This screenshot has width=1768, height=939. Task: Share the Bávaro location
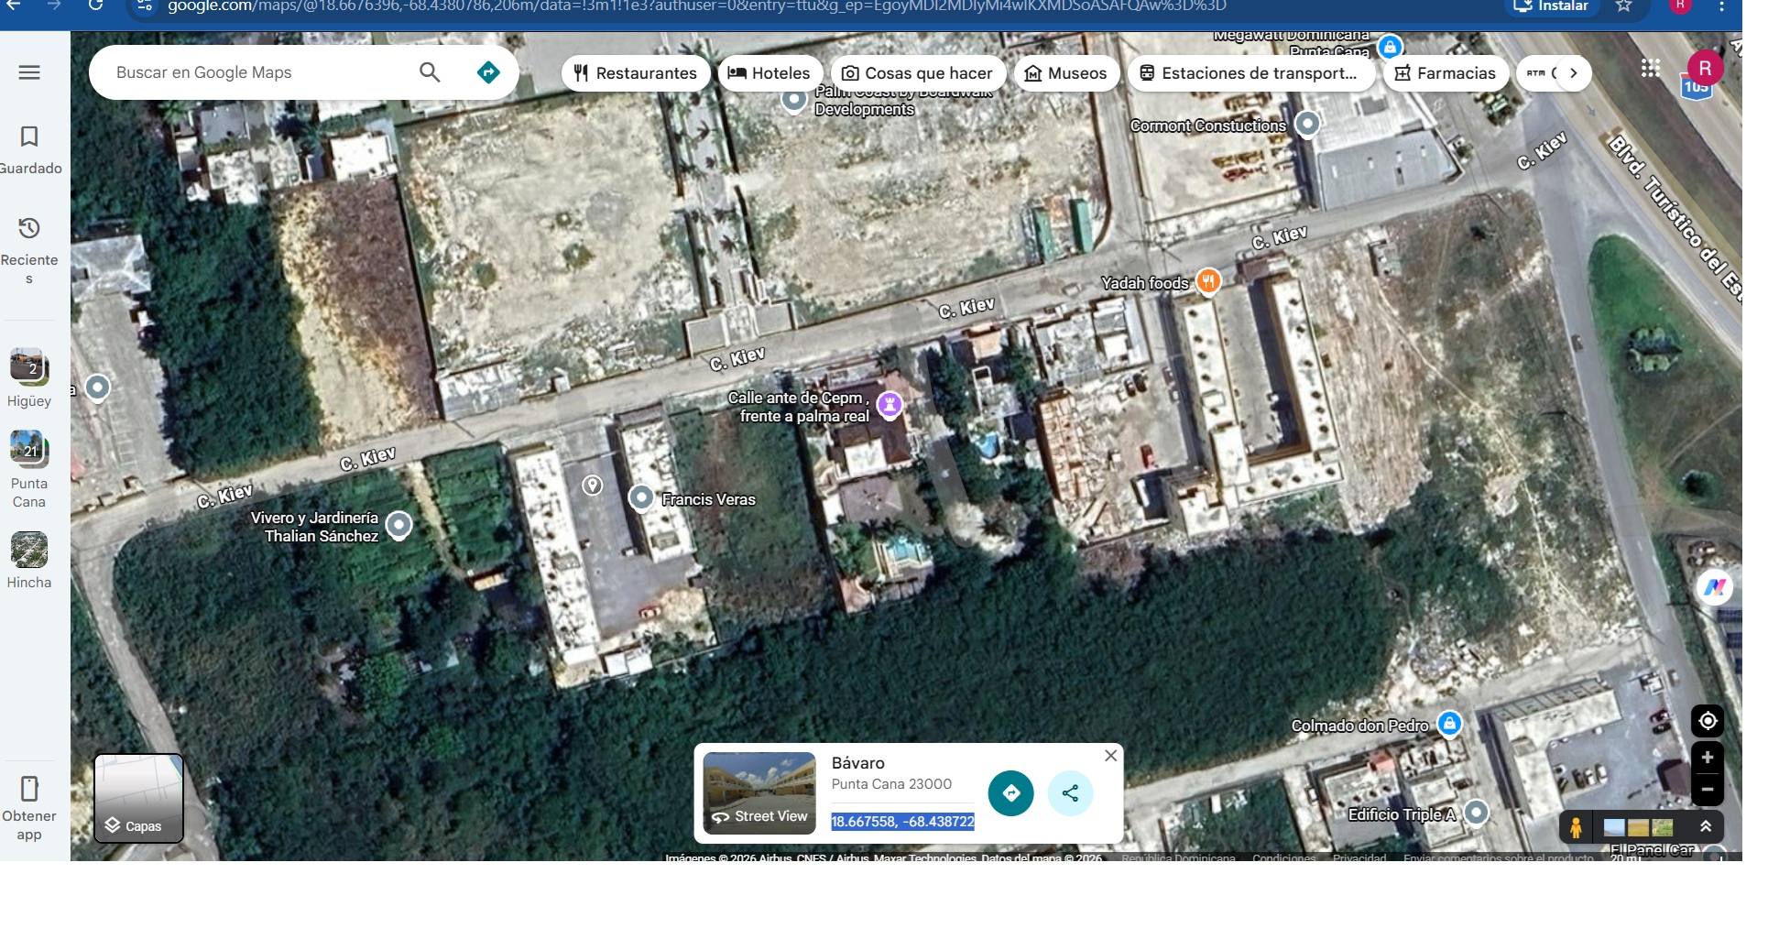[1070, 793]
